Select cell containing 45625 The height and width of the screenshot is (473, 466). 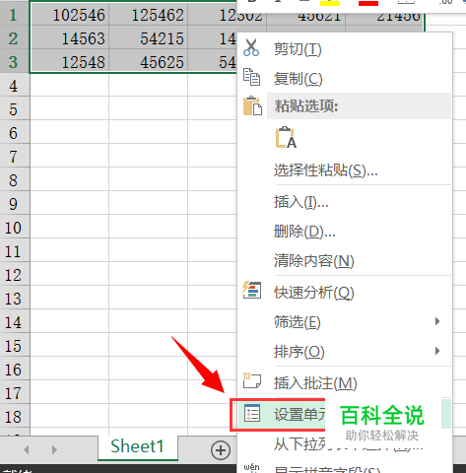149,62
